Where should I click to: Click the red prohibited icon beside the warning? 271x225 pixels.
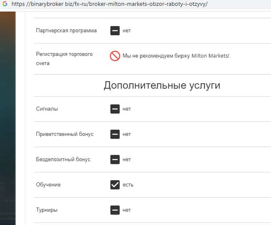pos(115,56)
